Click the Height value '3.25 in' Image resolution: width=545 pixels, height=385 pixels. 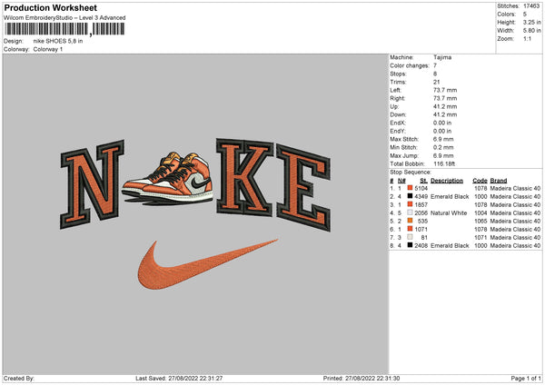pos(531,22)
